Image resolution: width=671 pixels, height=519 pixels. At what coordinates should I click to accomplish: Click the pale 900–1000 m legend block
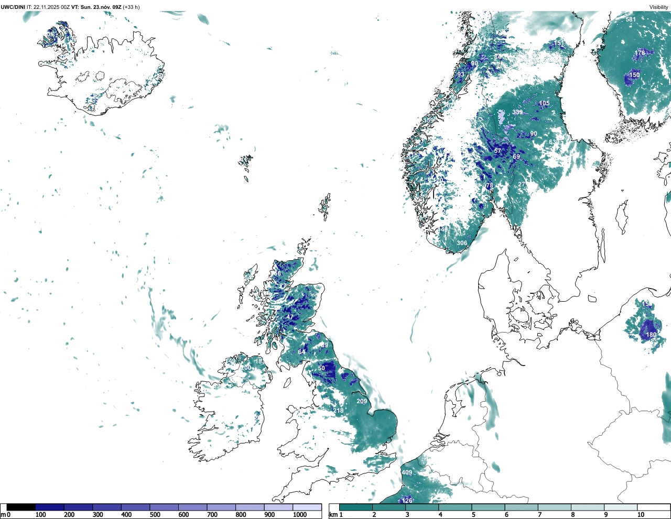pos(278,507)
